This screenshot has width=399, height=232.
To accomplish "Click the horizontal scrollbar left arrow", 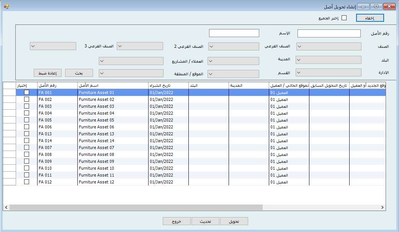I will coord(7,208).
